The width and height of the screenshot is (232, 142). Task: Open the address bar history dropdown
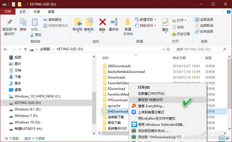click(x=164, y=49)
